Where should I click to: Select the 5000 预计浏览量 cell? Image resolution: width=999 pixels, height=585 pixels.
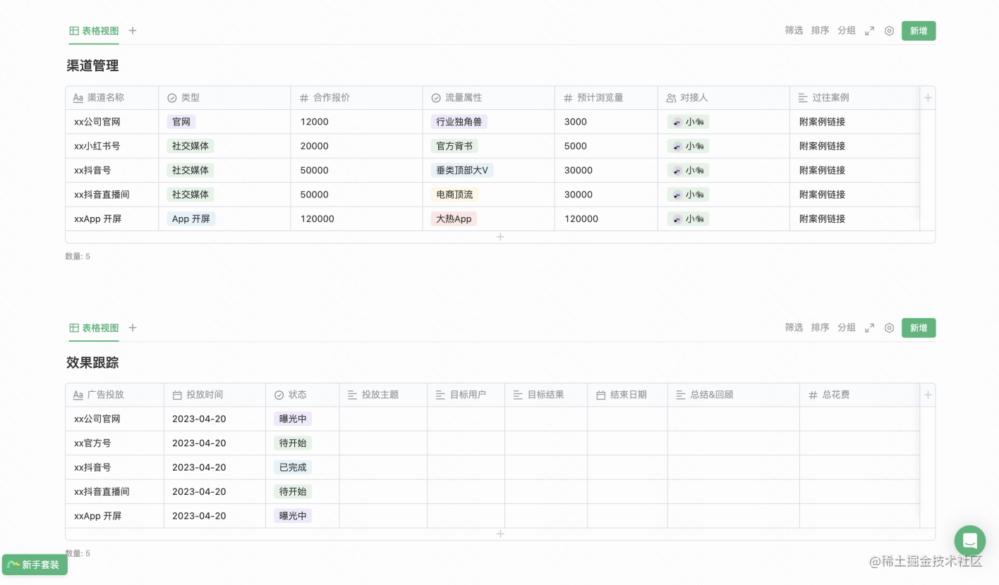pos(606,146)
